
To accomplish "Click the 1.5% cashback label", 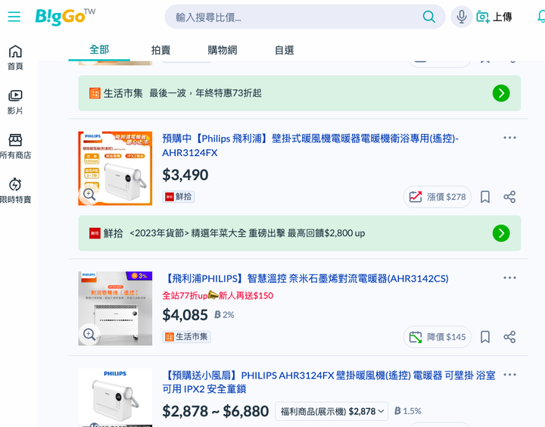I will (x=408, y=411).
